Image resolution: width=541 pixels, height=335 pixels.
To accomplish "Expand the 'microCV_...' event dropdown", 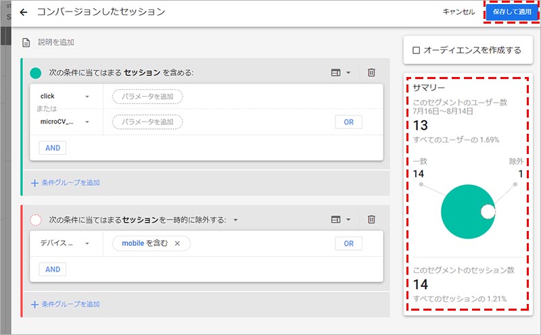I will [x=87, y=122].
